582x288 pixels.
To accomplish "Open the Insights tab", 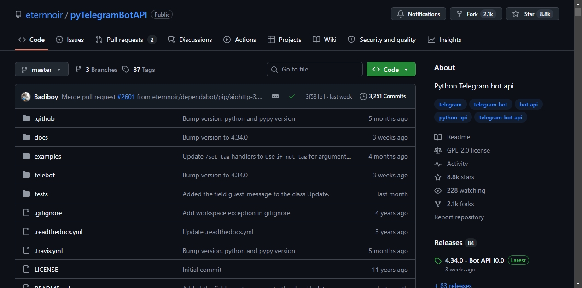I will 444,40.
